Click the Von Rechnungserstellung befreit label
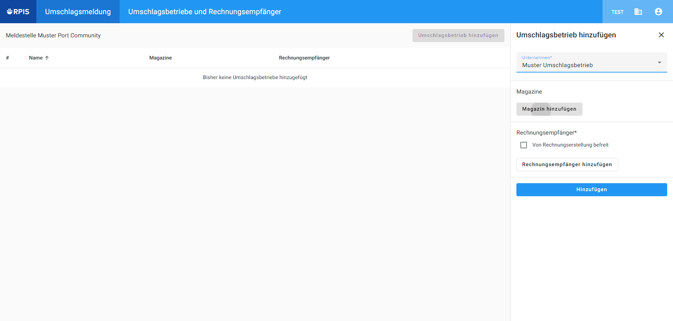The height and width of the screenshot is (321, 673). point(570,145)
